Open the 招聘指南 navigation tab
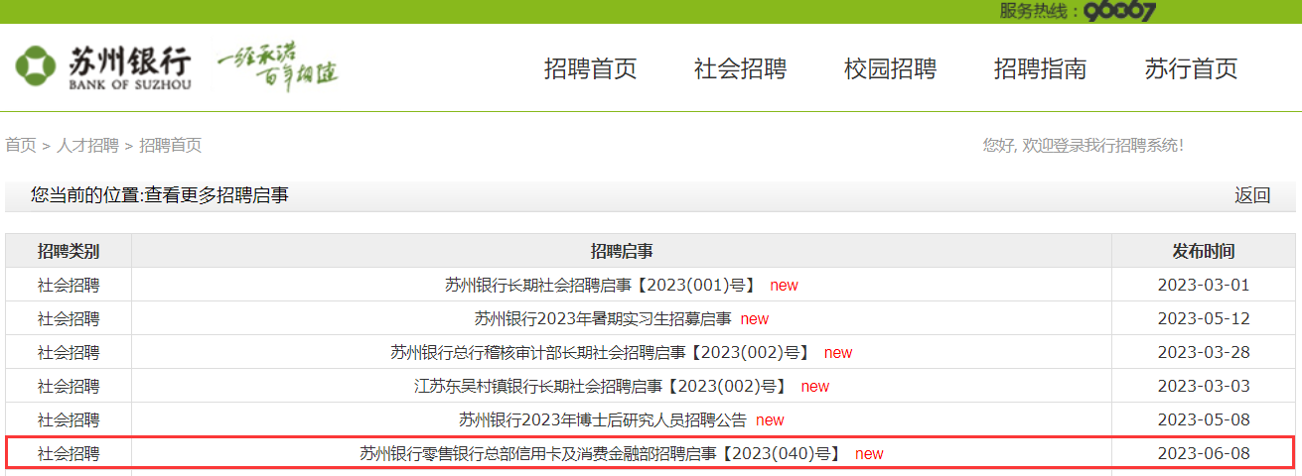The height and width of the screenshot is (476, 1302). (x=1040, y=68)
